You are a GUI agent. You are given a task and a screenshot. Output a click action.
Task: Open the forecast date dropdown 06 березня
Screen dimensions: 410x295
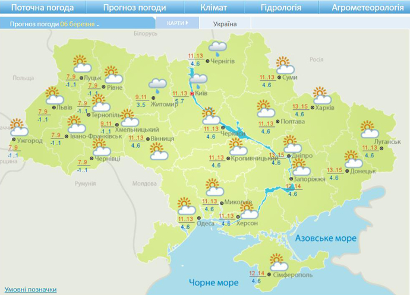pos(80,24)
